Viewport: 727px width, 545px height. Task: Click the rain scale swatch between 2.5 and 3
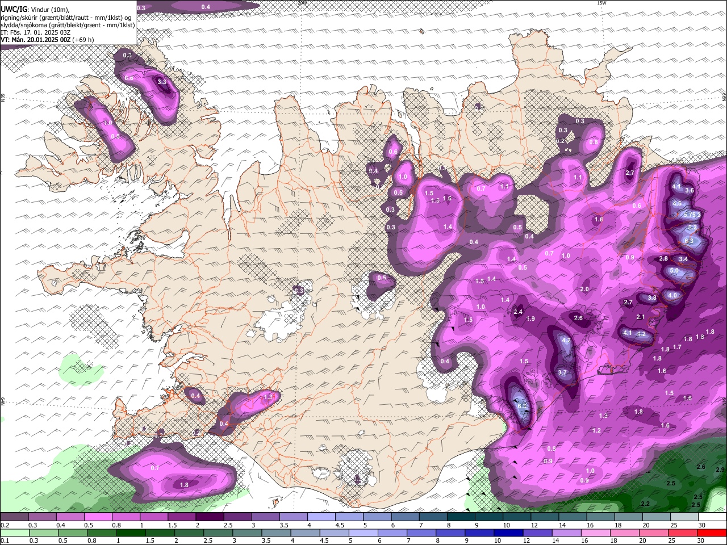click(218, 533)
